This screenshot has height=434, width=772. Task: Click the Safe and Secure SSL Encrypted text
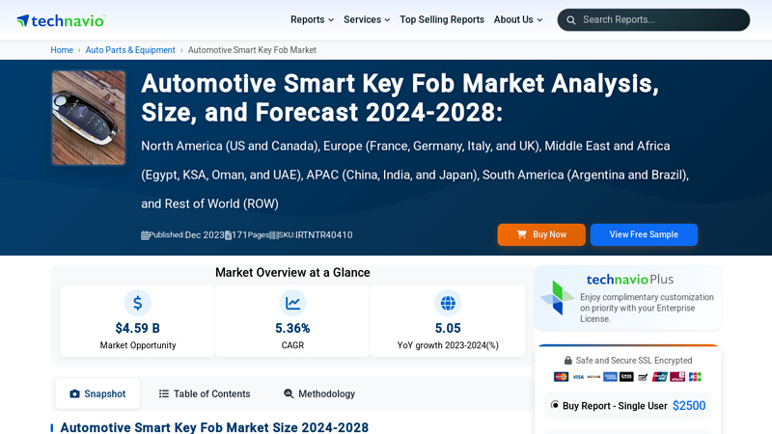pos(634,361)
